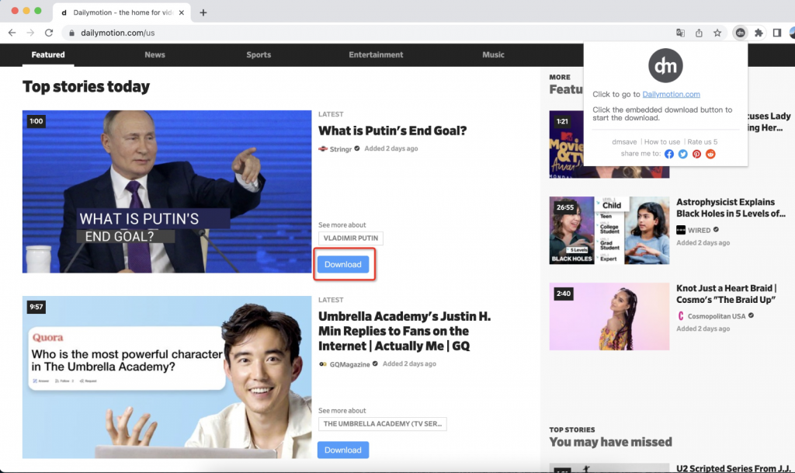Download the Putin's End Goal video
Image resolution: width=795 pixels, height=473 pixels.
343,264
